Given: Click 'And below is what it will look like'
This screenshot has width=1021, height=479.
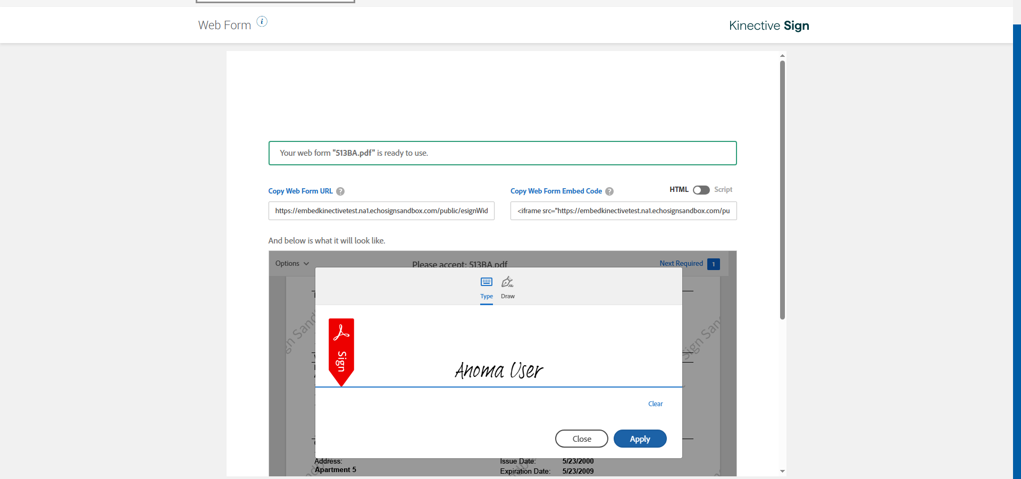Looking at the screenshot, I should [327, 241].
